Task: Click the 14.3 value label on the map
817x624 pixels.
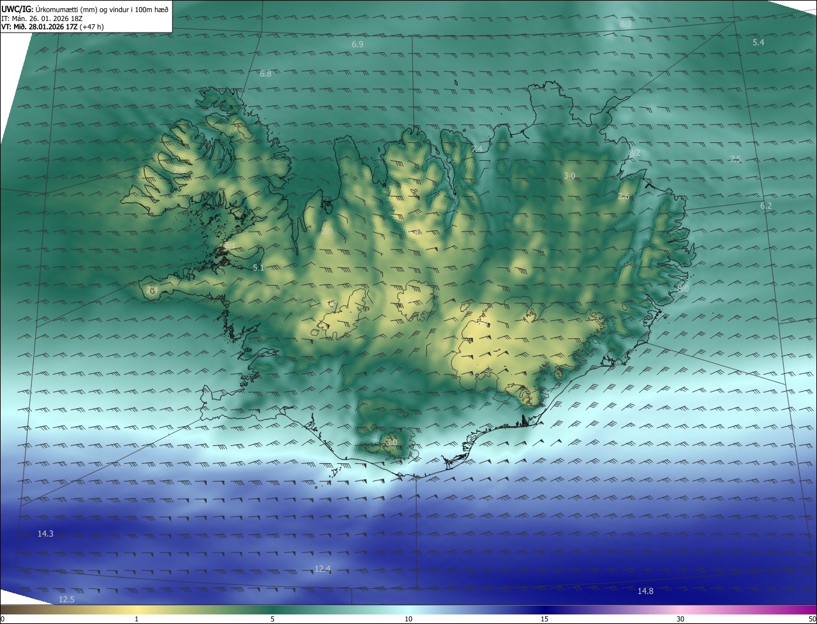Action: pos(45,533)
